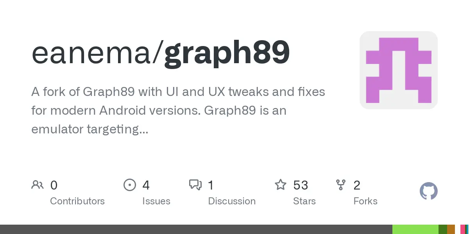469x234 pixels.
Task: Click the pink language bar segment
Action: click(462, 229)
